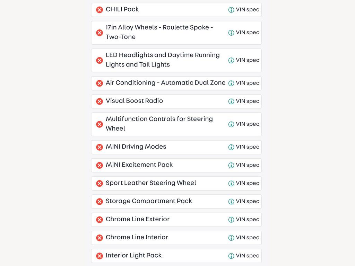Select the Sport Leather Steering Wheel label

coord(151,183)
